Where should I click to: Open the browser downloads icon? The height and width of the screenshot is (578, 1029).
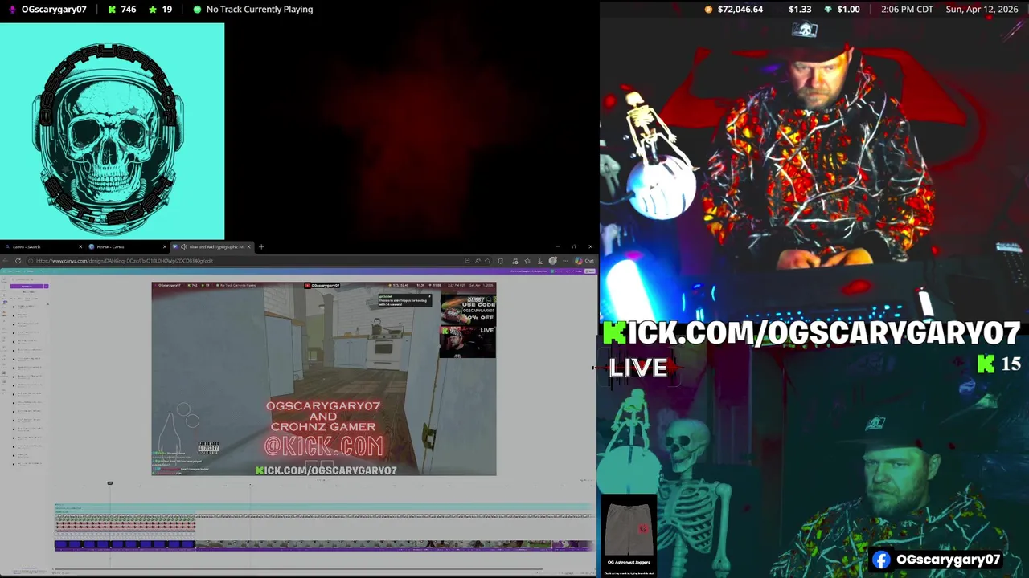click(539, 261)
